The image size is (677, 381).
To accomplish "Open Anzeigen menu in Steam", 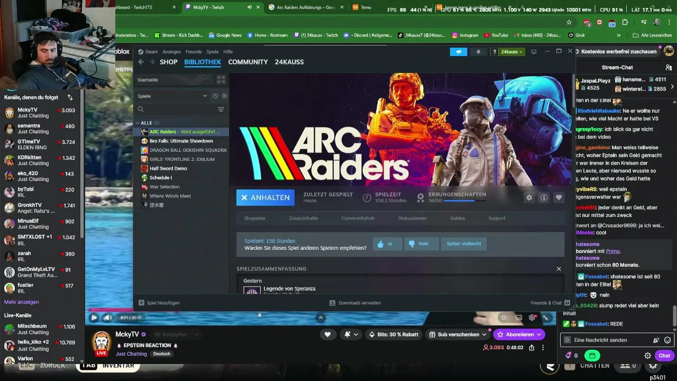I will pos(171,52).
